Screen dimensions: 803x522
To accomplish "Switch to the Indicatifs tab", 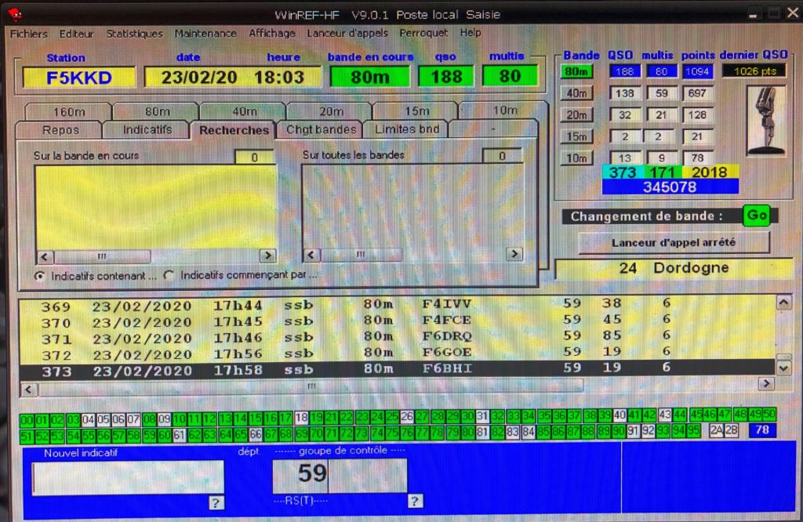I will 147,129.
